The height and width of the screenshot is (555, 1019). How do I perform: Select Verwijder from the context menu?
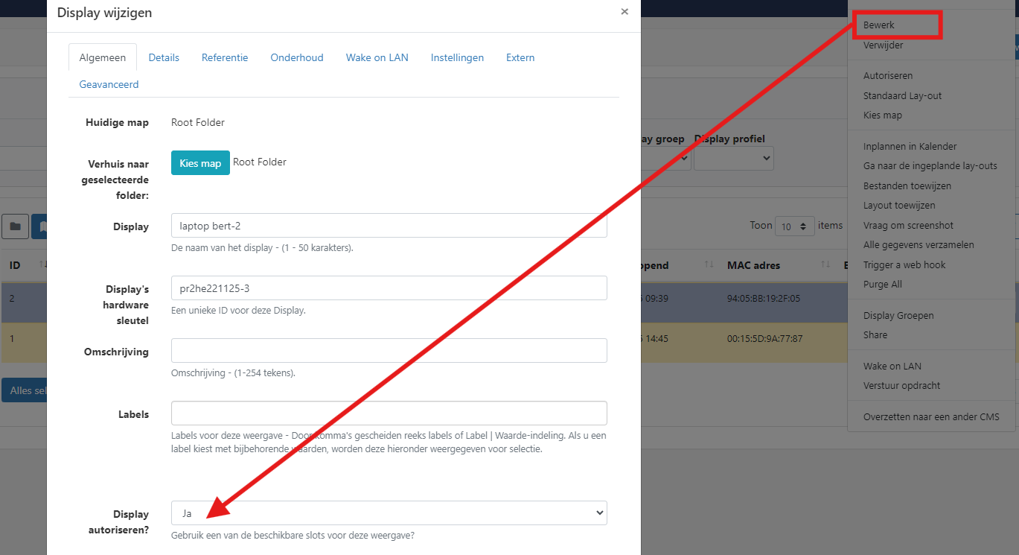tap(883, 45)
